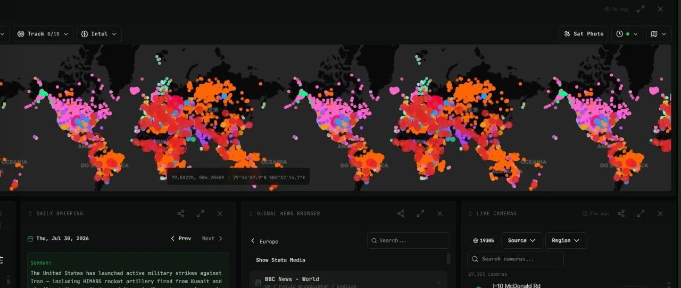Close the Daily Briefing panel
This screenshot has height=288, width=681.
220,213
